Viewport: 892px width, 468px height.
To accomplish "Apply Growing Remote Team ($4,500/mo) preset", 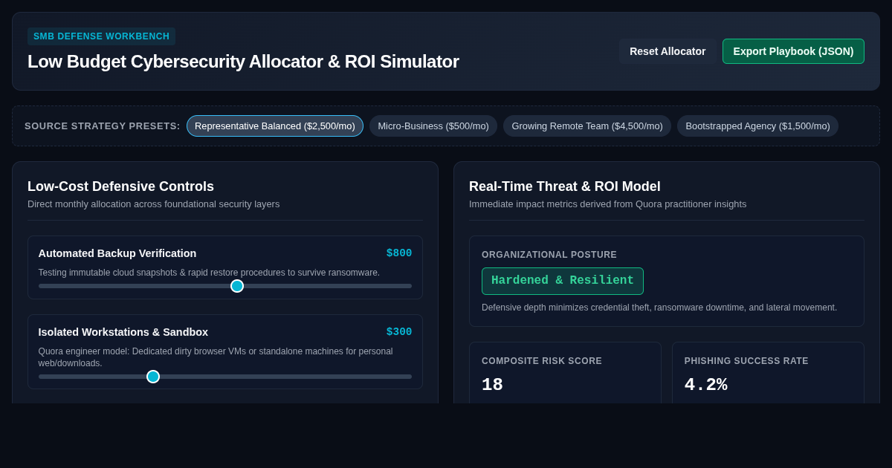I will pyautogui.click(x=587, y=126).
